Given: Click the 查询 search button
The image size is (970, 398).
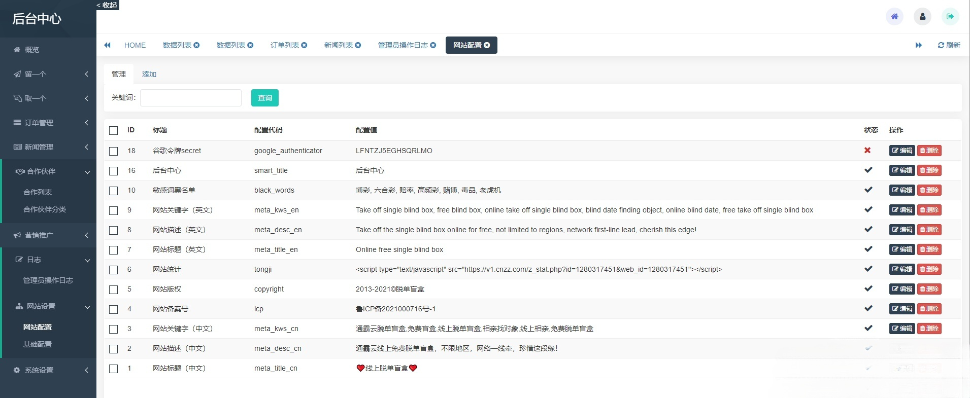Looking at the screenshot, I should (264, 98).
